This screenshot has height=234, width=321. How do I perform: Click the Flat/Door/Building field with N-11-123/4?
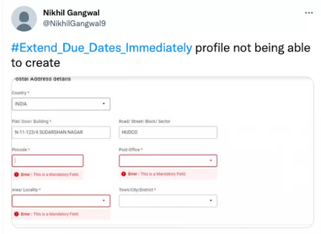pos(61,133)
